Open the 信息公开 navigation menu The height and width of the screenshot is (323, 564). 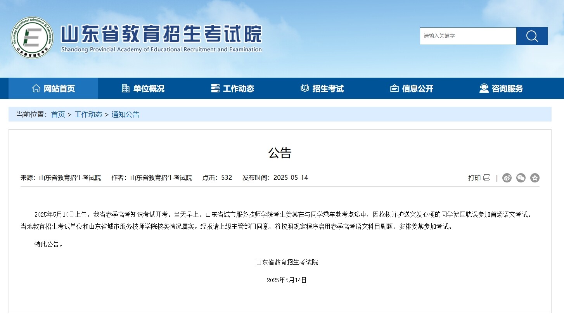(412, 89)
